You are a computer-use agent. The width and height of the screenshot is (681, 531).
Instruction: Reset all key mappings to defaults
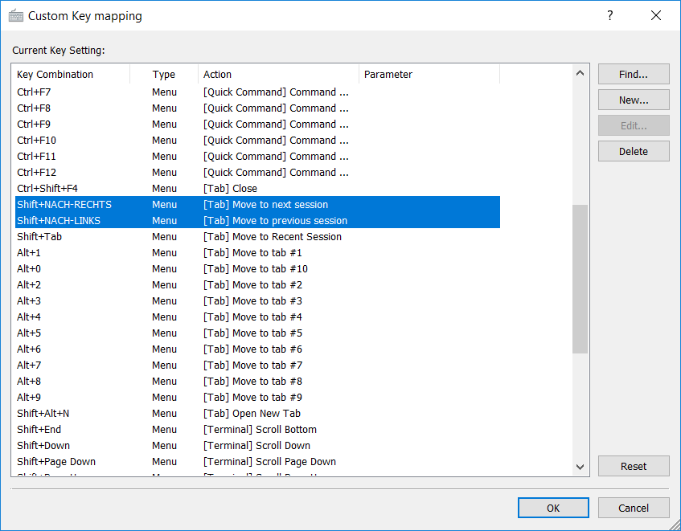633,466
